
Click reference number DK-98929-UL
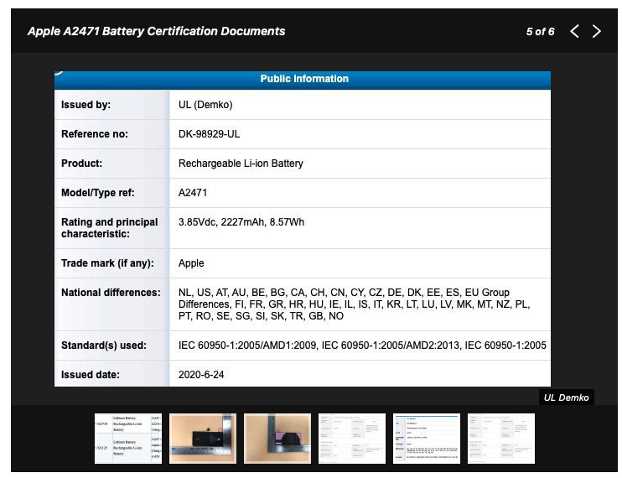click(x=209, y=134)
